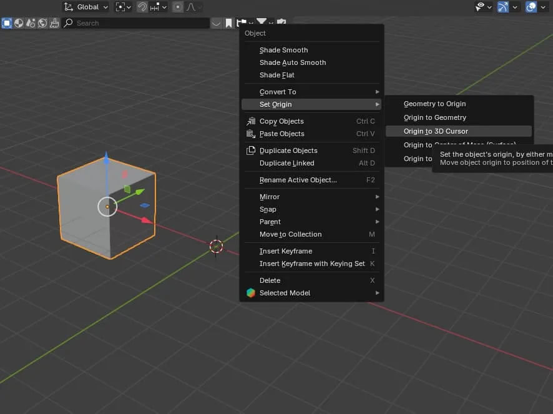The image size is (553, 414).
Task: Click the Copy Objects icon in the menu
Action: pyautogui.click(x=251, y=121)
